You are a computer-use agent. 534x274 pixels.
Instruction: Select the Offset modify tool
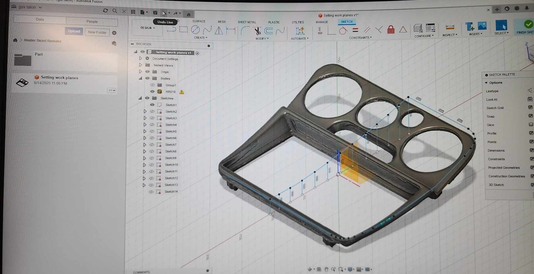(x=268, y=31)
